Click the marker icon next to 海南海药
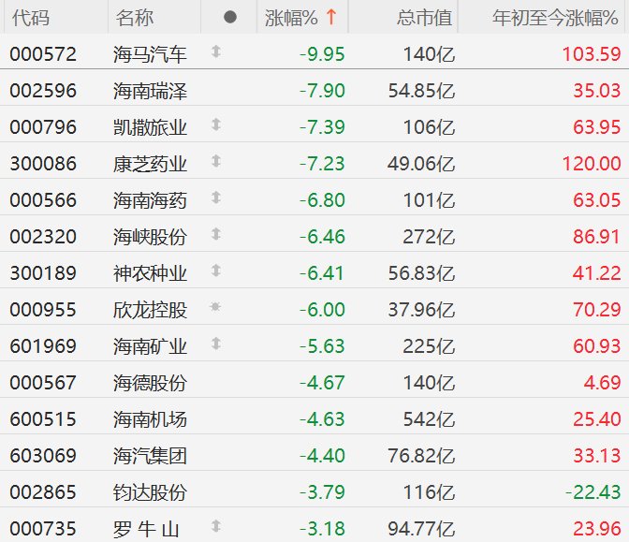 point(215,198)
